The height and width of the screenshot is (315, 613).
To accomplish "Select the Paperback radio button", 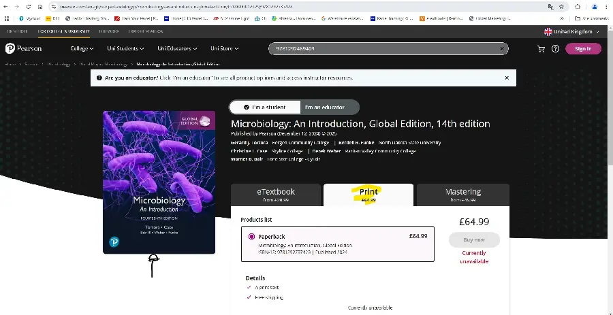I will (x=251, y=237).
